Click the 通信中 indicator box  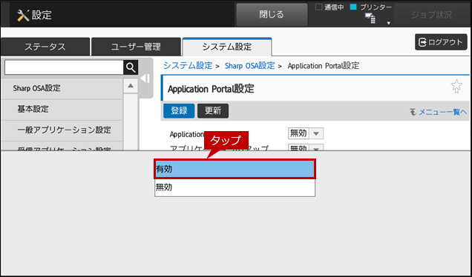click(x=318, y=7)
